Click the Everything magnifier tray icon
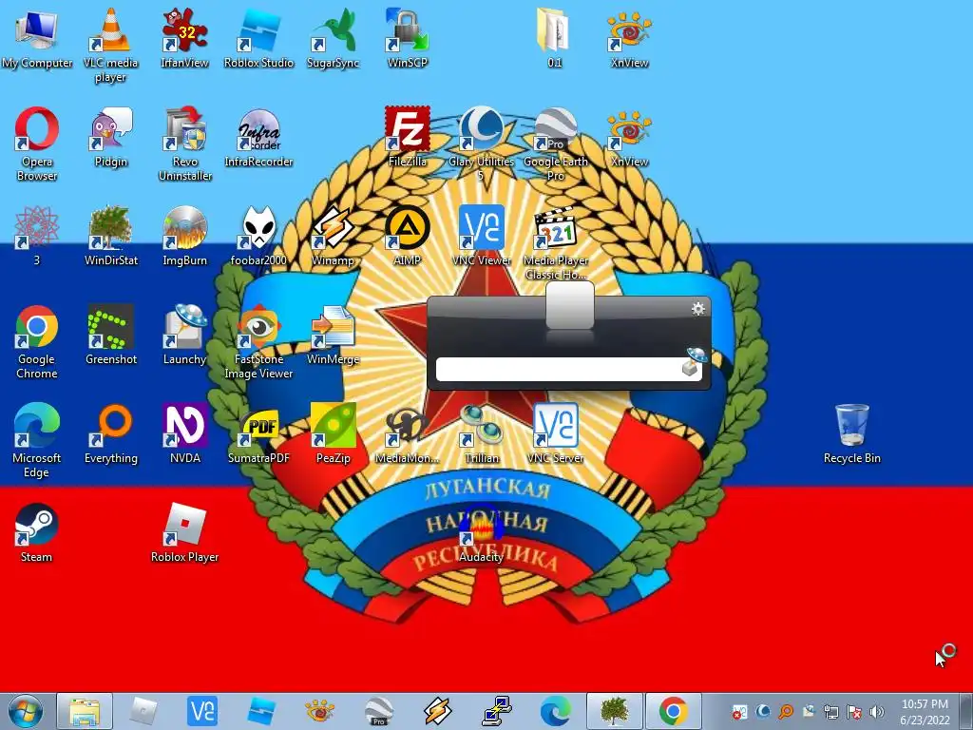 (x=786, y=712)
